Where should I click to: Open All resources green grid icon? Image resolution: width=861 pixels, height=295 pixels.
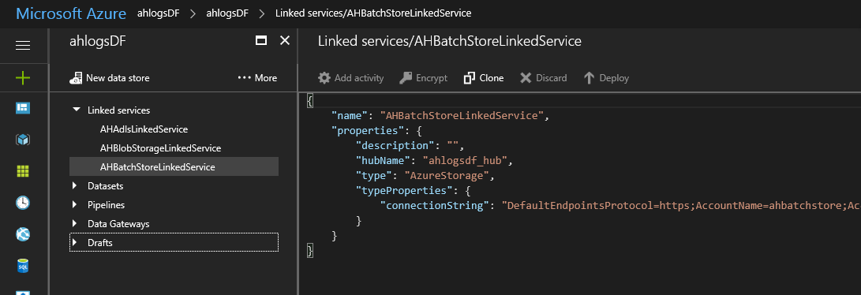tap(23, 171)
